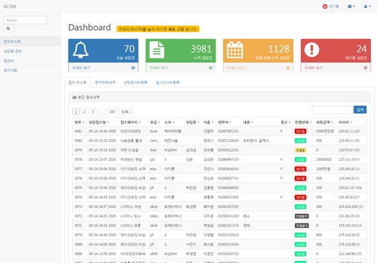The width and height of the screenshot is (377, 263).
Task: Click the arrow circle icon on the red card footer
Action: pos(366,68)
